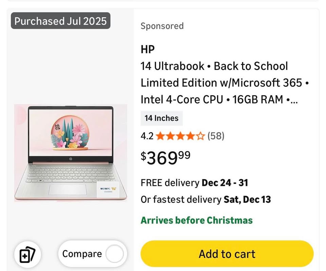Screen dimensions: 326x271
Task: Tap the similar items cards icon
Action: pos(28,254)
